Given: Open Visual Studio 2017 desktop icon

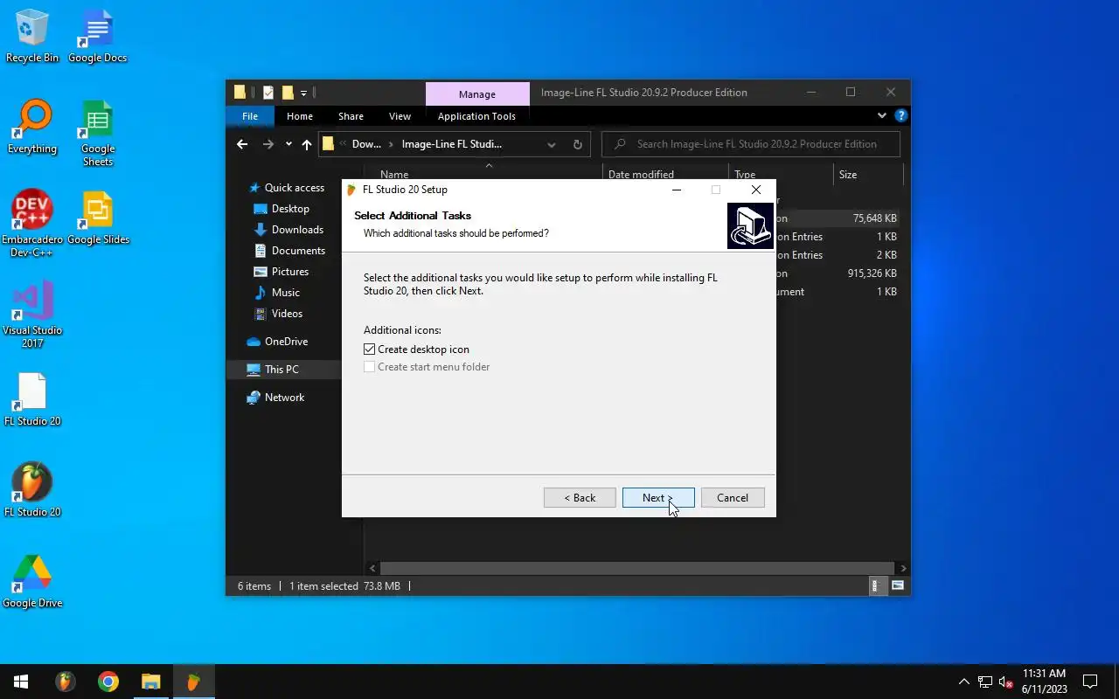Looking at the screenshot, I should 32,315.
